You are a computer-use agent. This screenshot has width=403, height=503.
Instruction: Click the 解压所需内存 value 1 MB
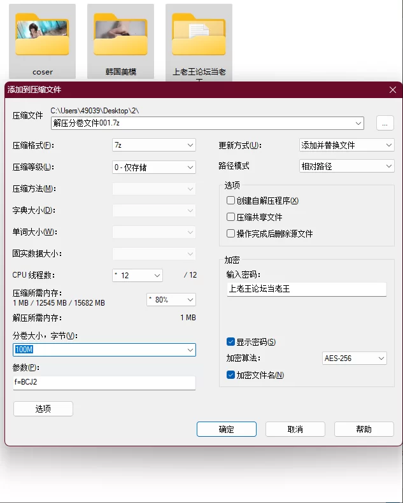188,318
